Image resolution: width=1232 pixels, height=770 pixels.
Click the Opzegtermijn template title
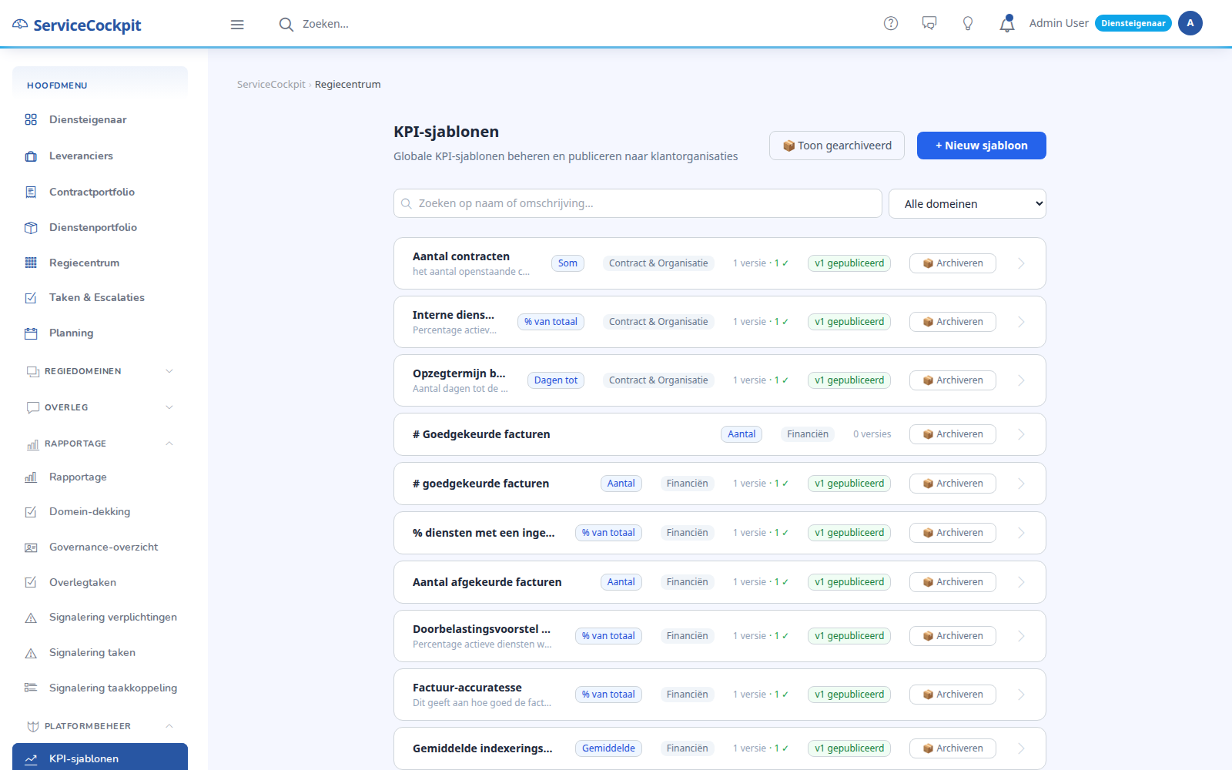click(x=459, y=373)
